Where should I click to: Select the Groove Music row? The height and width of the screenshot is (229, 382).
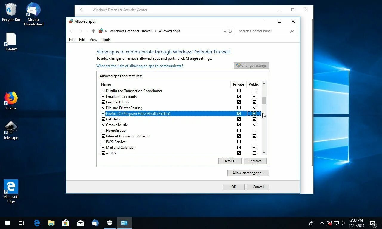180,125
